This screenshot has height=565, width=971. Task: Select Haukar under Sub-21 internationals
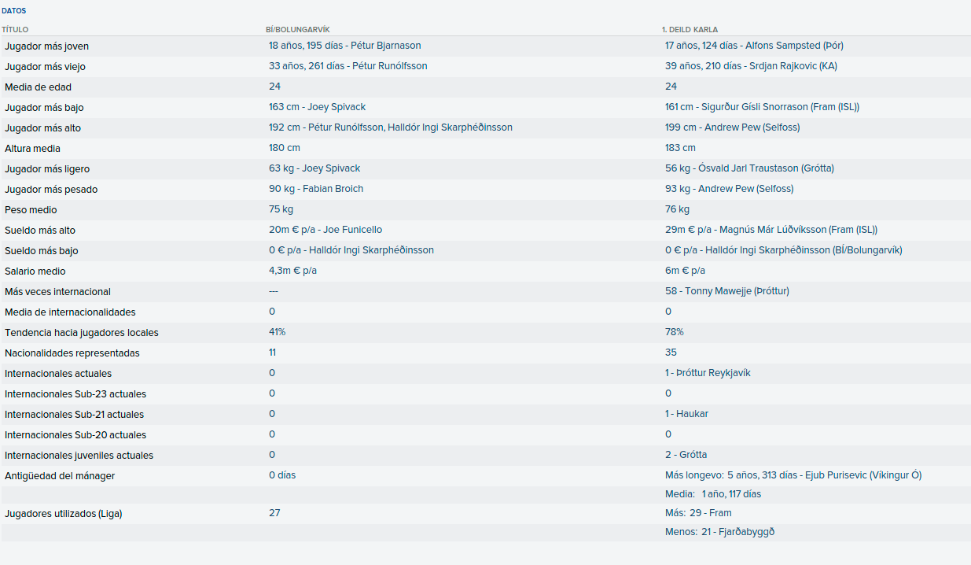[x=686, y=414]
